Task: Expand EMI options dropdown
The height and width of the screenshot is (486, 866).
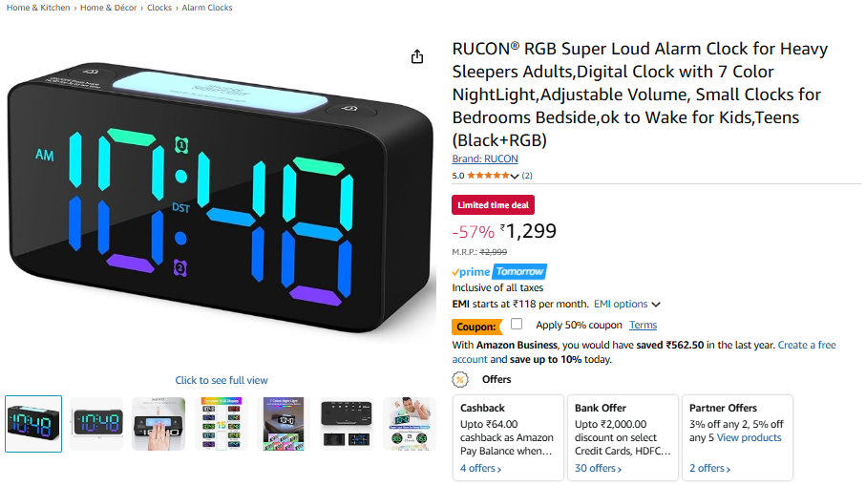Action: (627, 304)
